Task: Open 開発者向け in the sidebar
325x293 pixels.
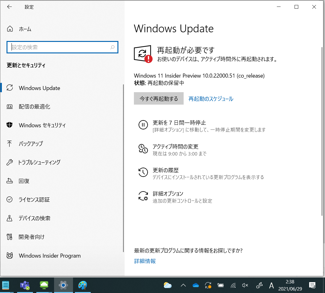Action: click(31, 237)
